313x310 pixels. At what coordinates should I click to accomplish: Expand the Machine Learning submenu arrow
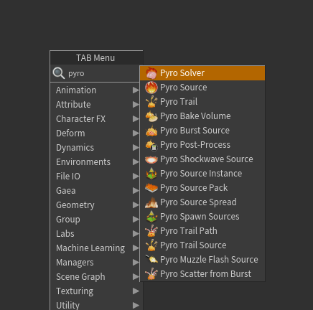(136, 248)
